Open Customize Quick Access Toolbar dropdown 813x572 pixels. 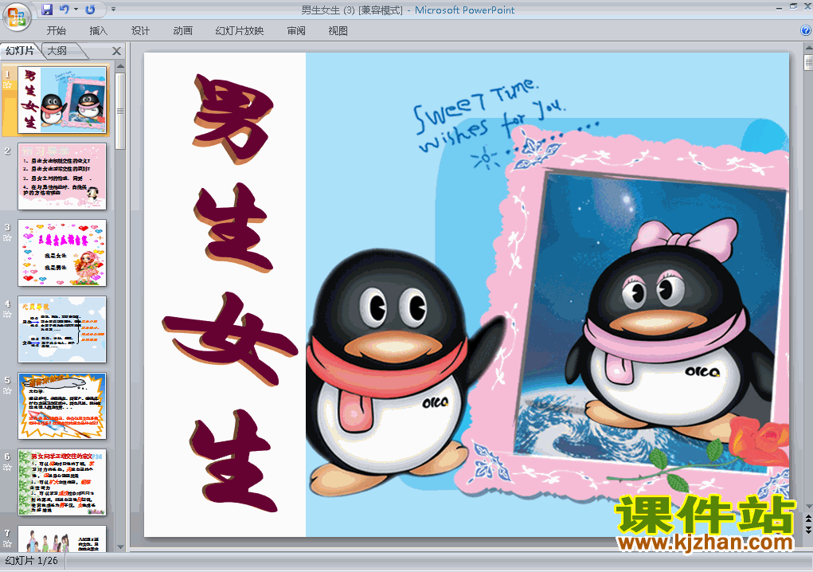[114, 10]
